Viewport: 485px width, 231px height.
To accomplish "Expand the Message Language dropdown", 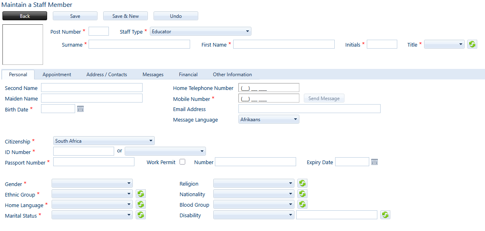I will pyautogui.click(x=269, y=120).
